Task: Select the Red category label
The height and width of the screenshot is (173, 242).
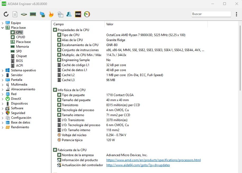Action: pos(14,94)
